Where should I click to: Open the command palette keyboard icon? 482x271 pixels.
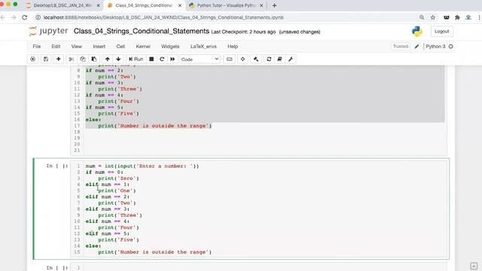229,59
